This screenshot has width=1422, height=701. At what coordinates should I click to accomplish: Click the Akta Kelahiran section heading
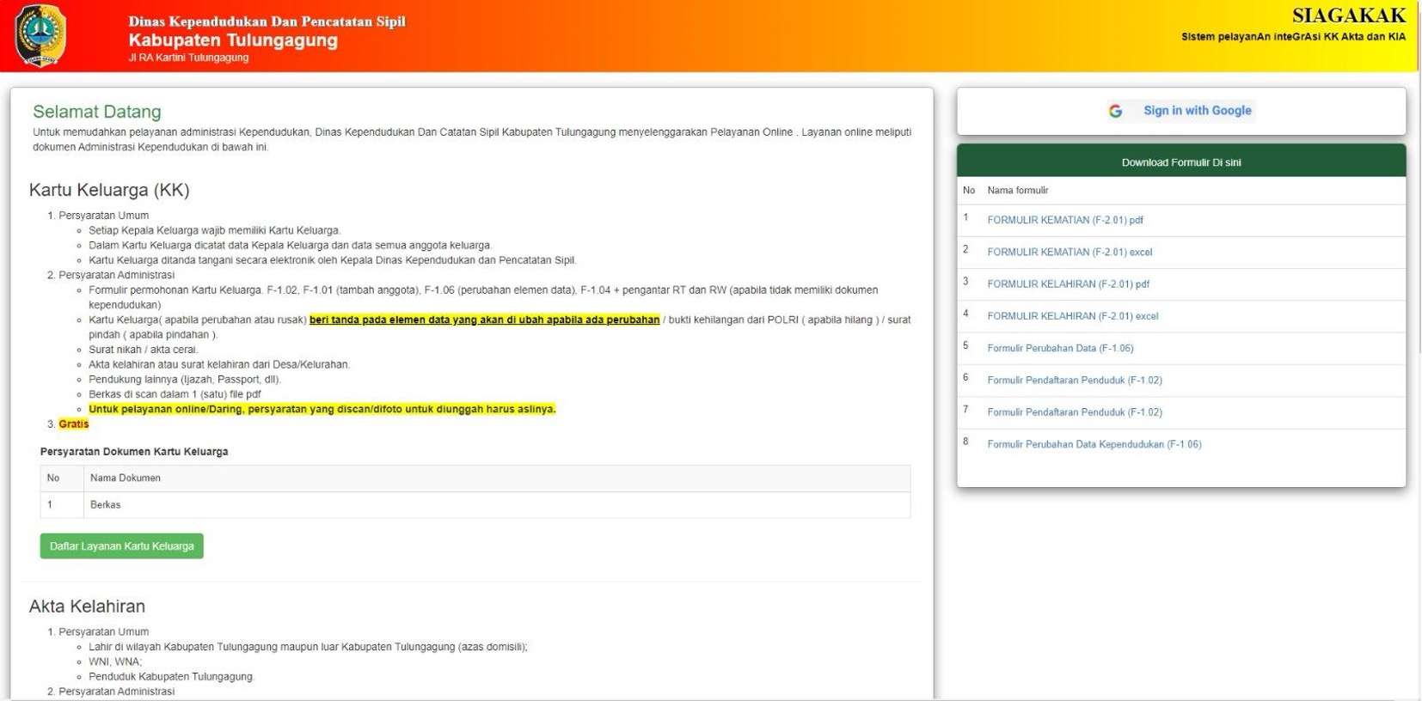pos(87,607)
